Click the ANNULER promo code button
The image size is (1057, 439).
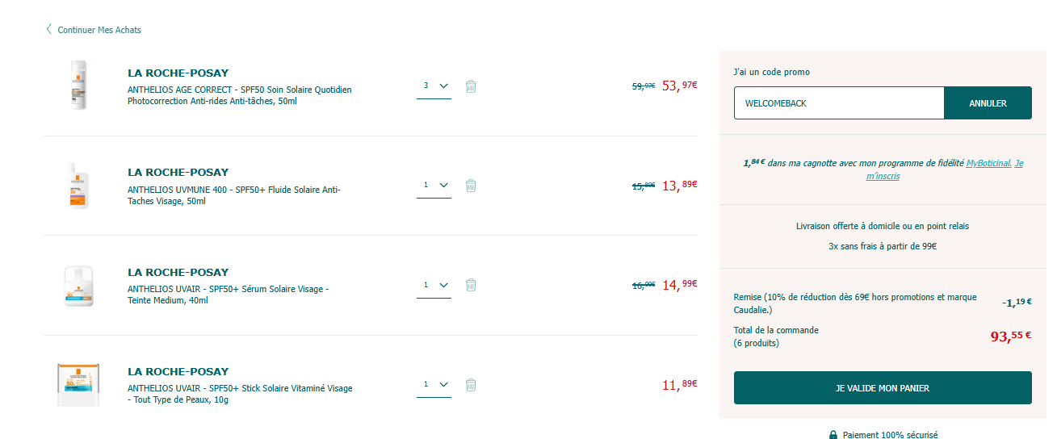(x=988, y=103)
